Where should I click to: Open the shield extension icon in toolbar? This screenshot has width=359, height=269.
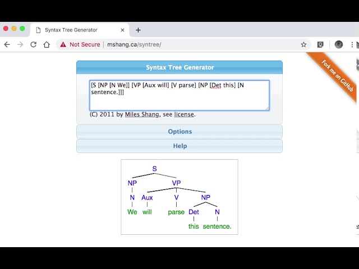[320, 45]
